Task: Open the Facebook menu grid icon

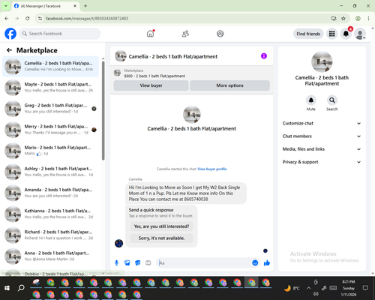Action: coord(331,34)
